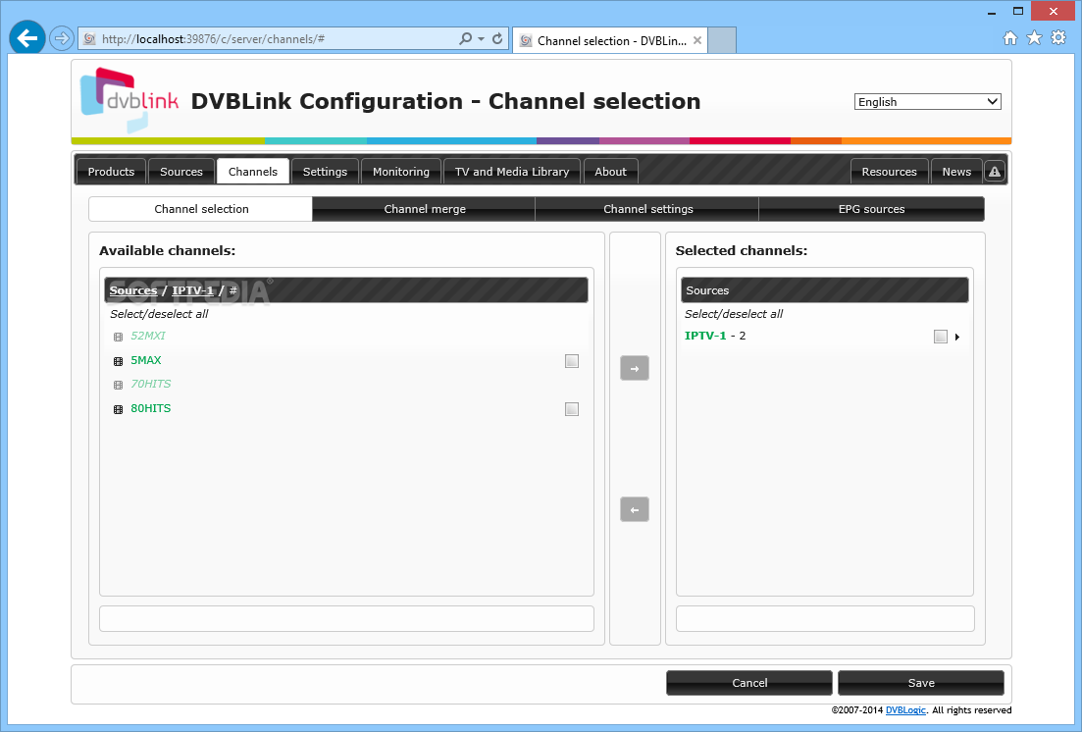Refresh the page with reload icon
Image resolution: width=1082 pixels, height=732 pixels.
pyautogui.click(x=496, y=38)
